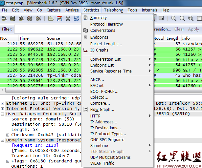This screenshot has width=202, height=168.
Task: Click the reload capture file icon
Action: point(77,18)
